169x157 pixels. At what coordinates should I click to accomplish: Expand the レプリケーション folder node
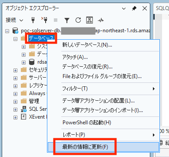click(x=15, y=86)
